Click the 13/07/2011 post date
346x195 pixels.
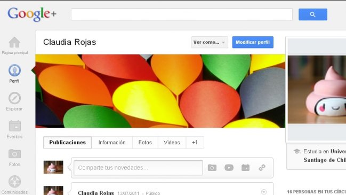pyautogui.click(x=128, y=193)
